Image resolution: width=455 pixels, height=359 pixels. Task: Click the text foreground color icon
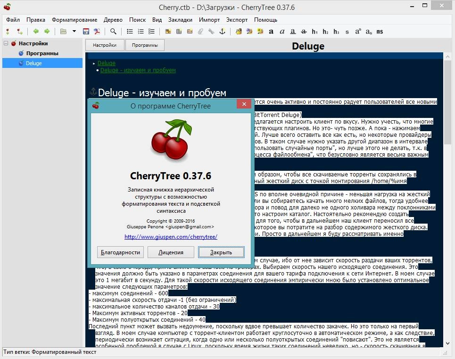249,31
